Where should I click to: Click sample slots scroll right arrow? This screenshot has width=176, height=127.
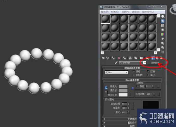(155, 53)
